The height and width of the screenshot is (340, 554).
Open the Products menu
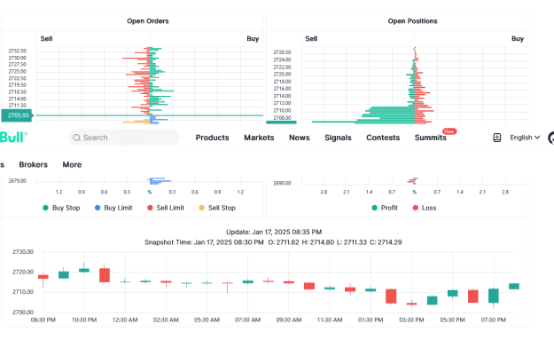coord(213,138)
